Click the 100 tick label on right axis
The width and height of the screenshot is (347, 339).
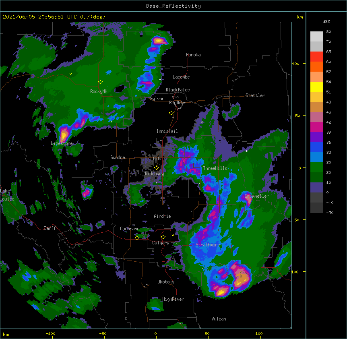(x=295, y=64)
